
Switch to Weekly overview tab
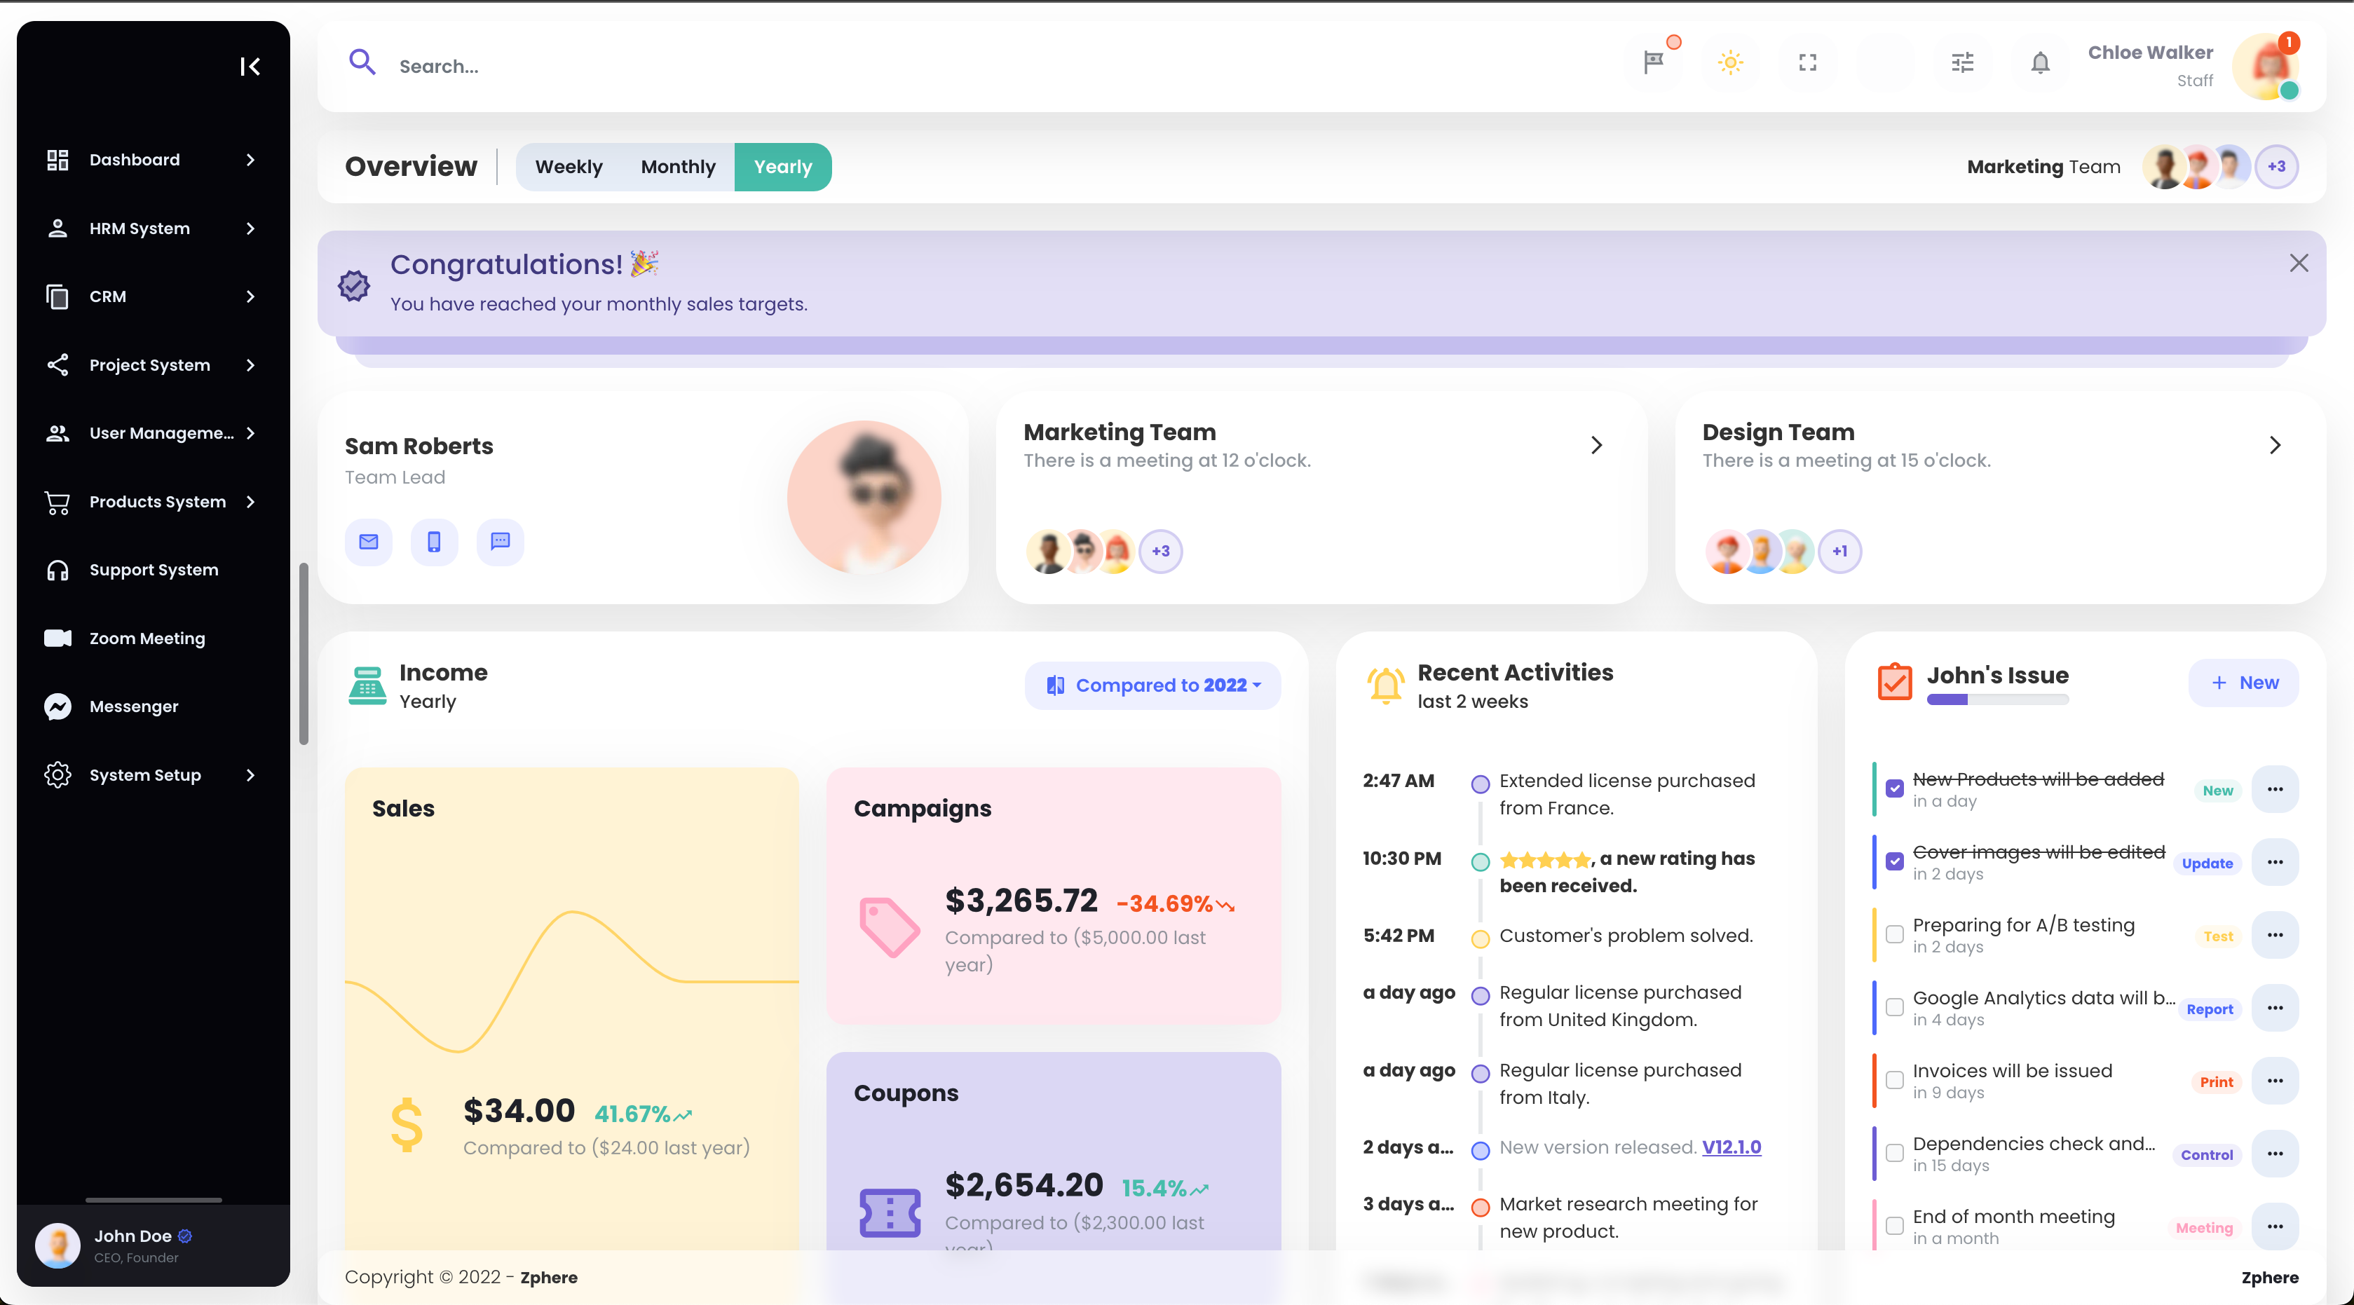tap(569, 166)
